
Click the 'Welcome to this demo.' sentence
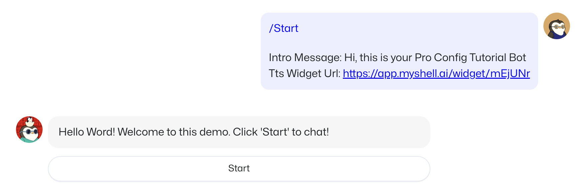tap(174, 132)
